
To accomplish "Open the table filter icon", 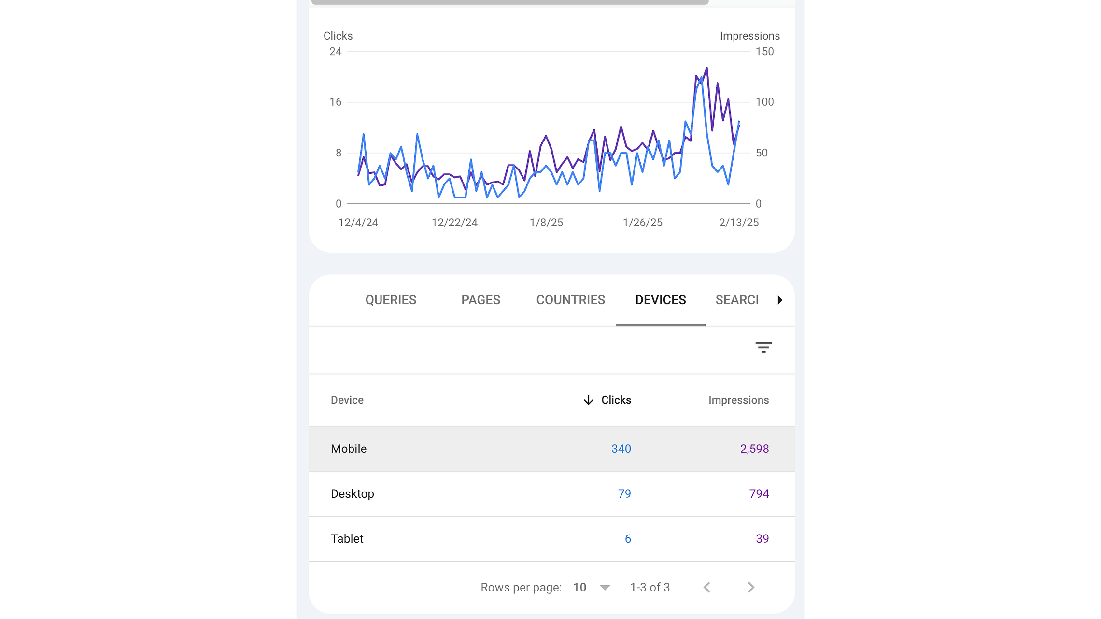I will point(763,347).
